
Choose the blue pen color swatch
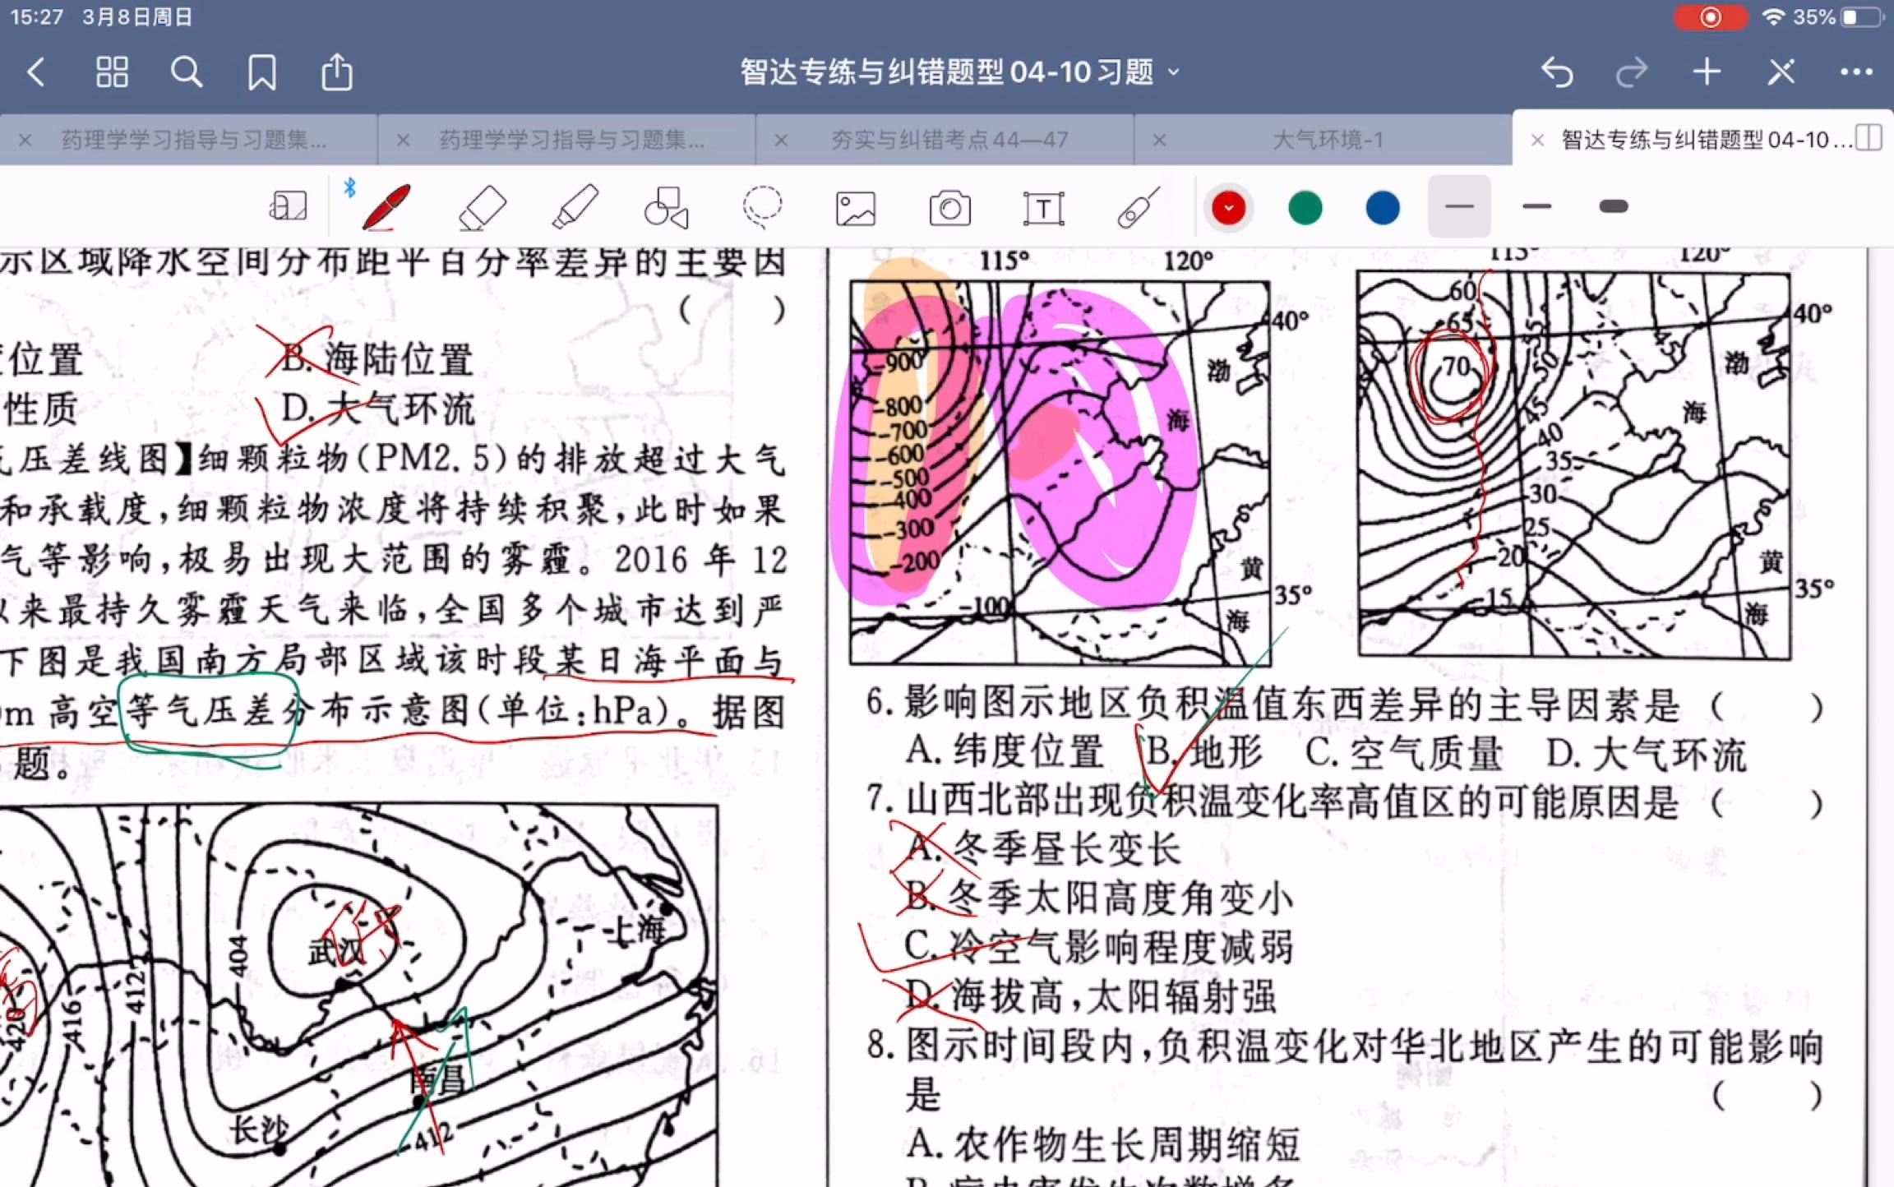pos(1382,207)
